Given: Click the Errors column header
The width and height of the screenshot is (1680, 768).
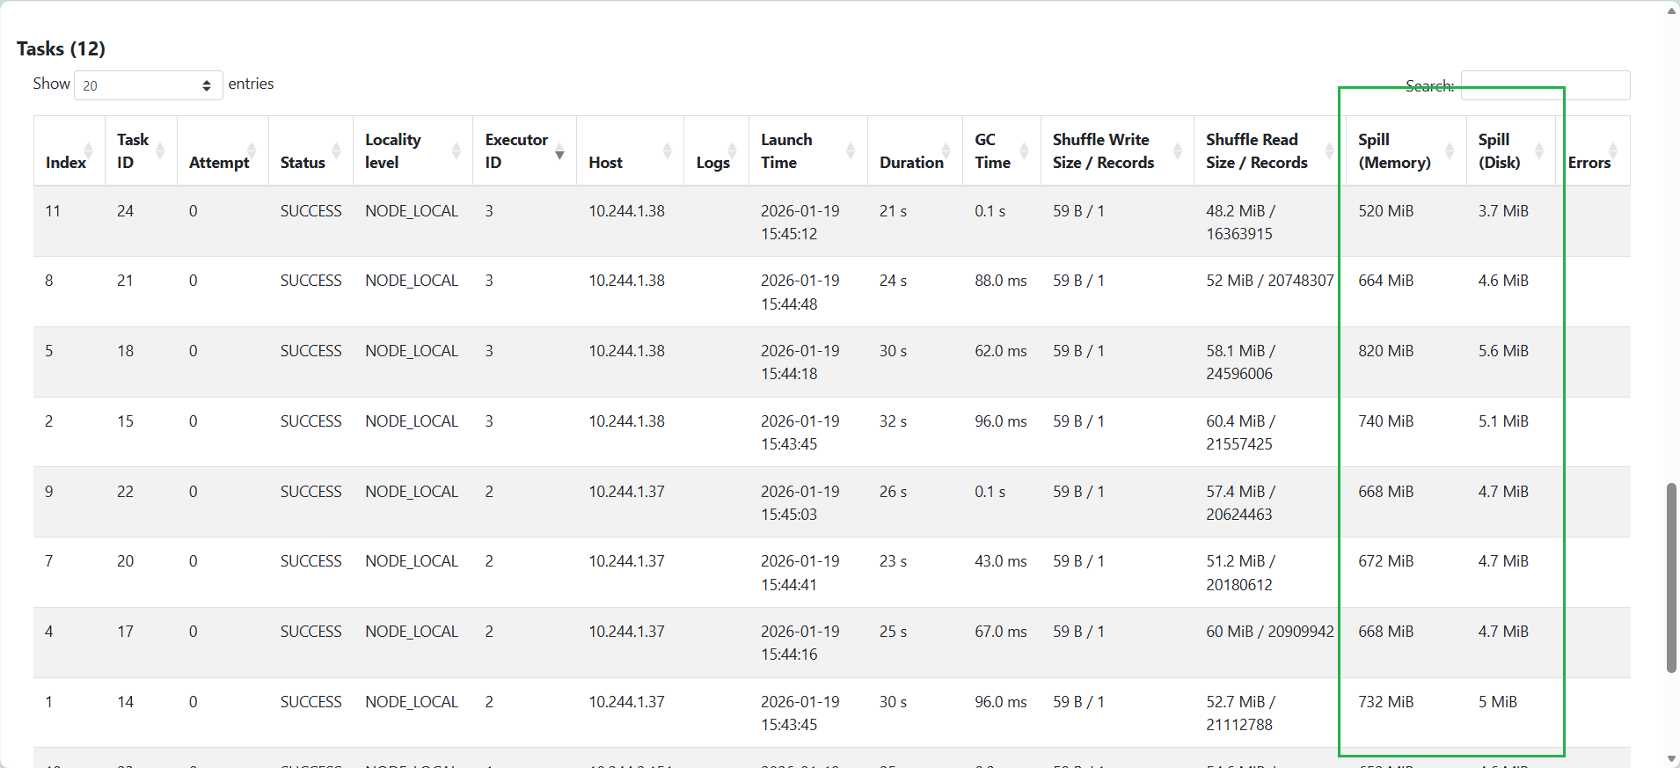Looking at the screenshot, I should pyautogui.click(x=1589, y=162).
